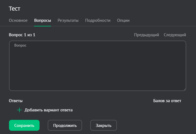Click the green plus icon under Ответы

[19, 110]
